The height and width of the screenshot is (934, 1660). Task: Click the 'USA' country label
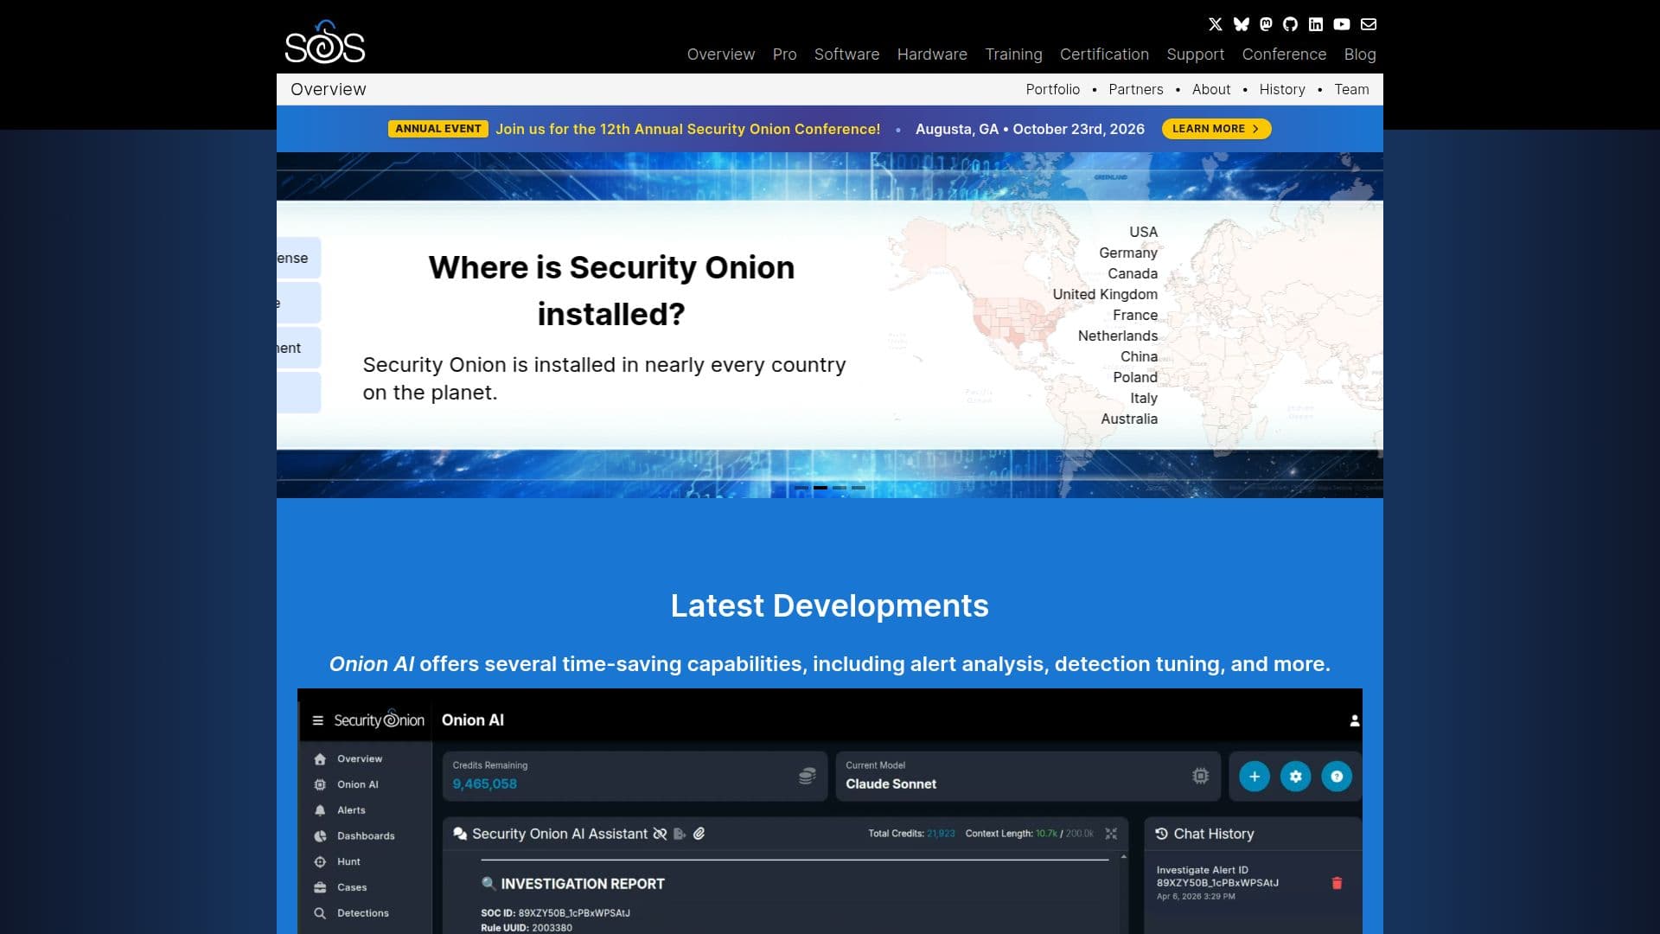click(1143, 232)
